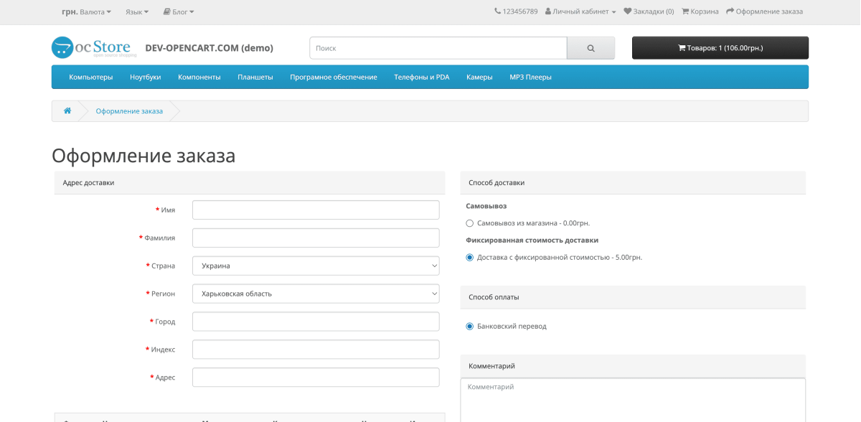This screenshot has height=422, width=861.
Task: Click Оформление заказа link in top bar
Action: 764,11
